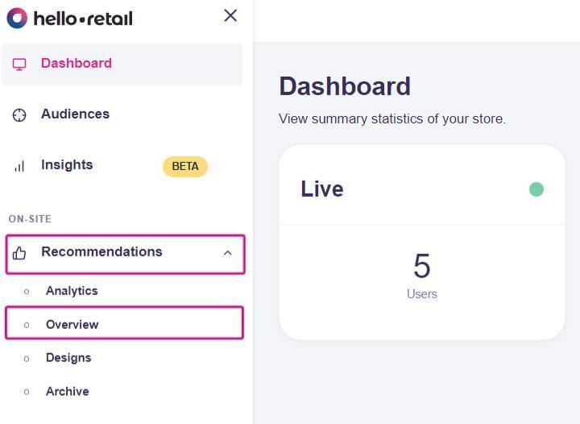This screenshot has height=424, width=580.
Task: Click the 5 Users count
Action: click(x=422, y=274)
